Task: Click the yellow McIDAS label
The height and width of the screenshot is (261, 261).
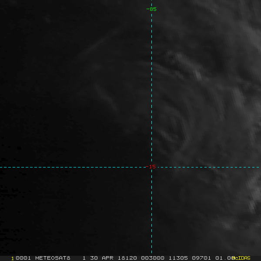Action: click(241, 258)
